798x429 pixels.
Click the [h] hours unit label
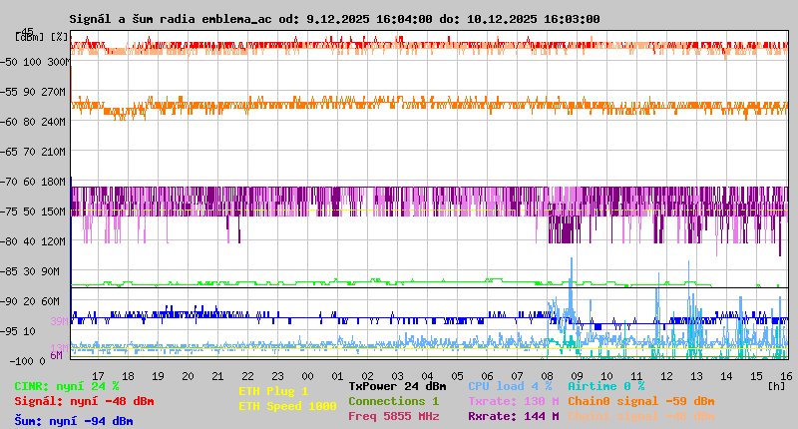tap(776, 386)
